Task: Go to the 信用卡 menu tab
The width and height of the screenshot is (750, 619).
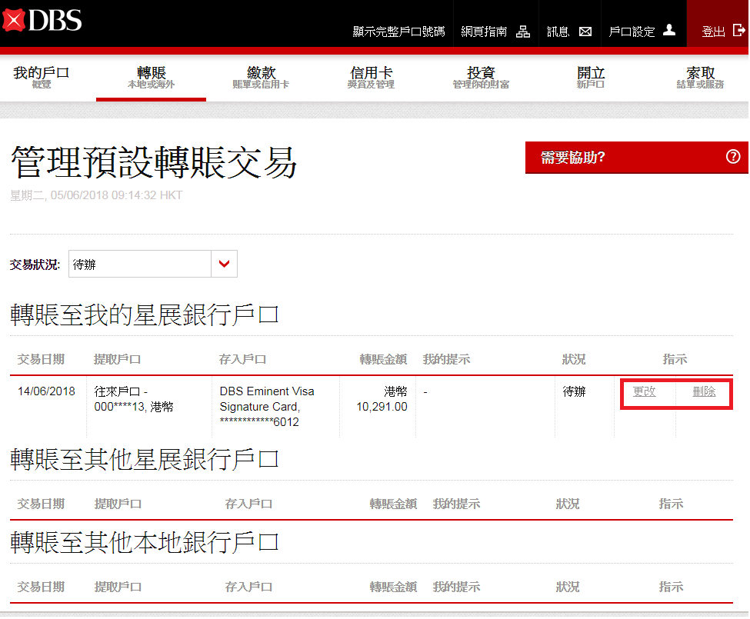Action: tap(371, 77)
